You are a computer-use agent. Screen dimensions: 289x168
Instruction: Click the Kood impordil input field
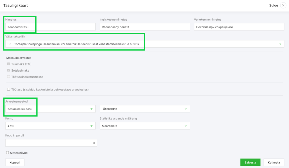(51, 143)
